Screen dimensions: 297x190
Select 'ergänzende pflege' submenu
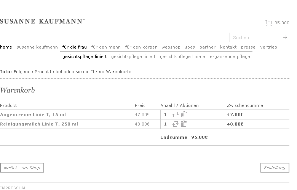[x=230, y=57]
